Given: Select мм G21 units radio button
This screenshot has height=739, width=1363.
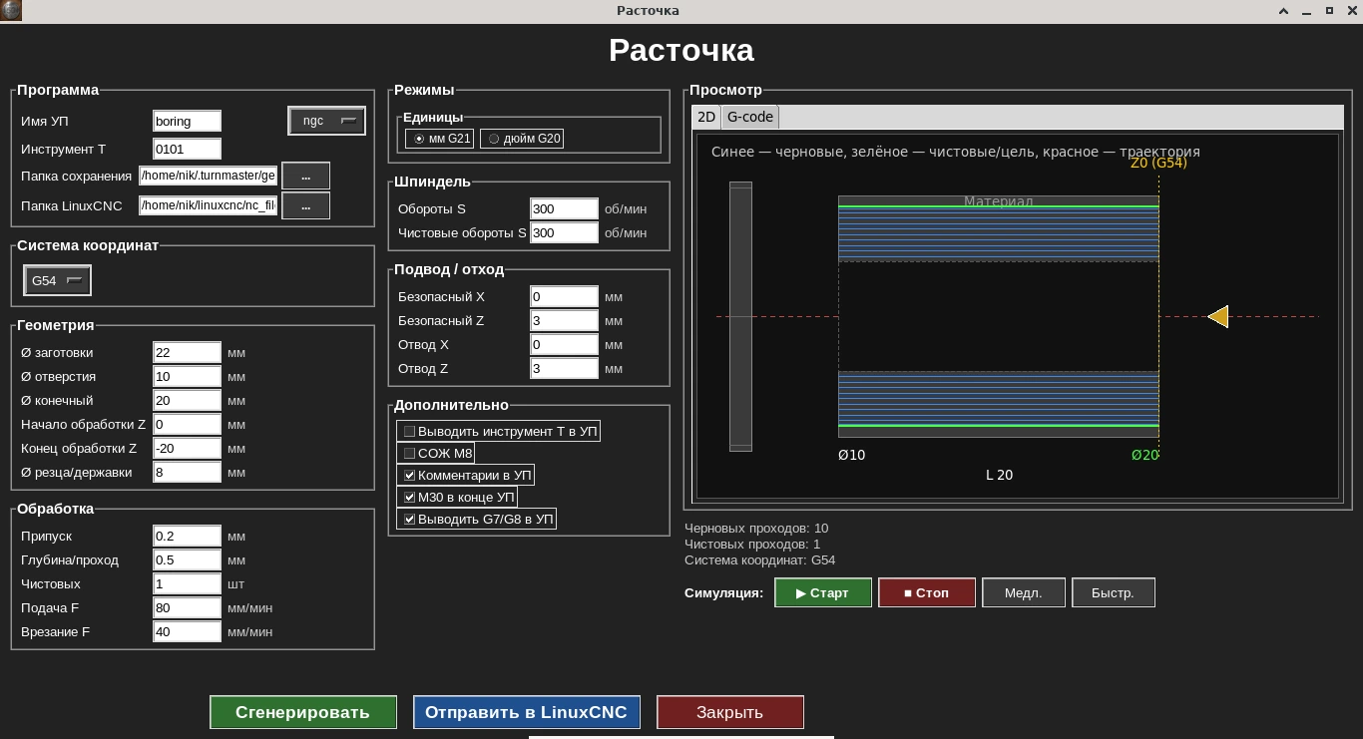Looking at the screenshot, I should [439, 139].
